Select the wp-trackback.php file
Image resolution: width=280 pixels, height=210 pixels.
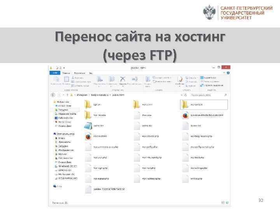click(x=147, y=178)
